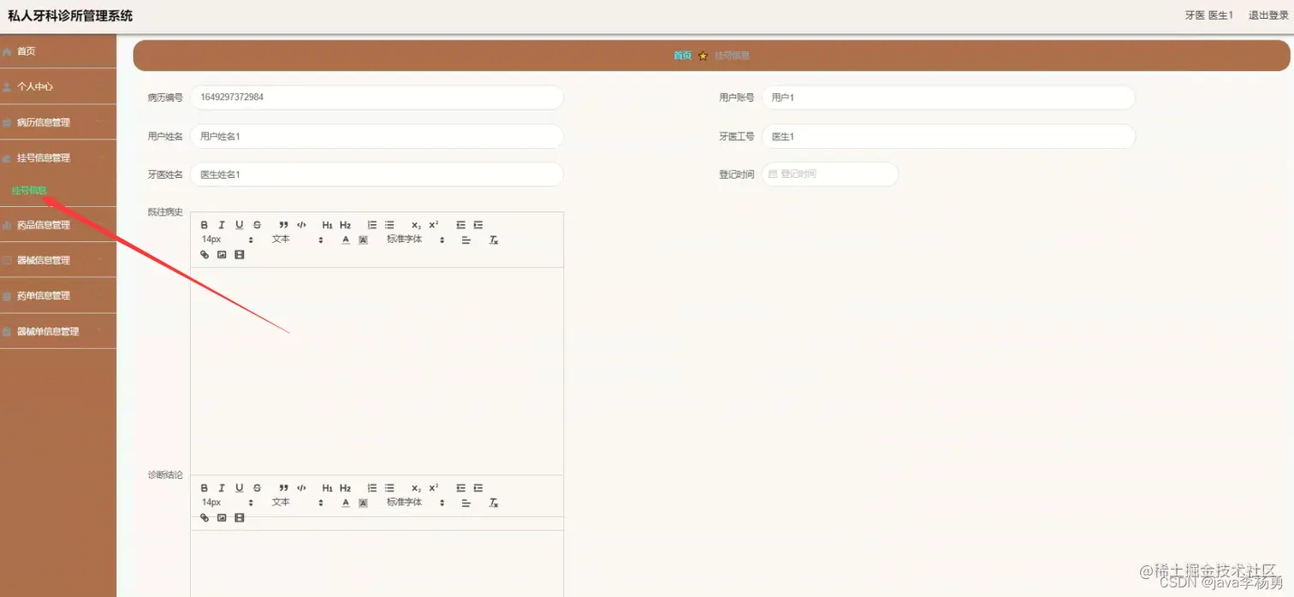
Task: Apply superscript in the 诊断结论 editor
Action: pyautogui.click(x=434, y=488)
